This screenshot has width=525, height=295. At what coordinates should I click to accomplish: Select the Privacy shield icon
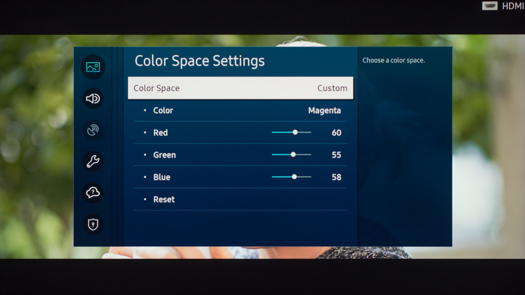93,224
